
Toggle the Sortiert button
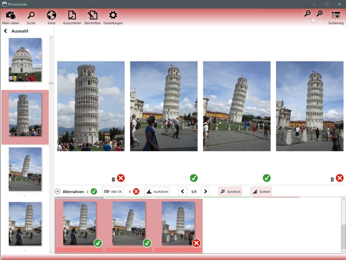[x=261, y=192]
